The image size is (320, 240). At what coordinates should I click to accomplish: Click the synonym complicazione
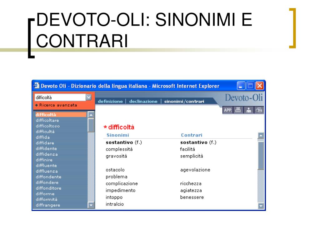click(x=122, y=184)
